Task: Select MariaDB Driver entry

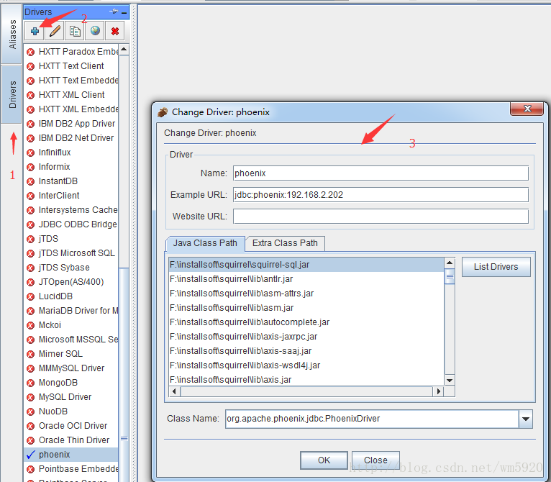Action: click(71, 311)
